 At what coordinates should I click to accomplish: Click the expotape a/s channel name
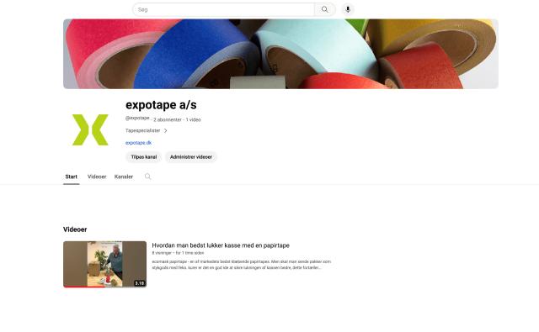(x=161, y=105)
